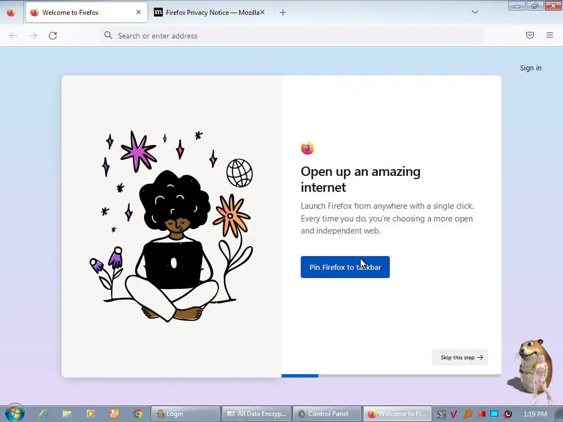The width and height of the screenshot is (563, 422).
Task: Click the onboarding illustration of person with laptop
Action: pyautogui.click(x=172, y=226)
